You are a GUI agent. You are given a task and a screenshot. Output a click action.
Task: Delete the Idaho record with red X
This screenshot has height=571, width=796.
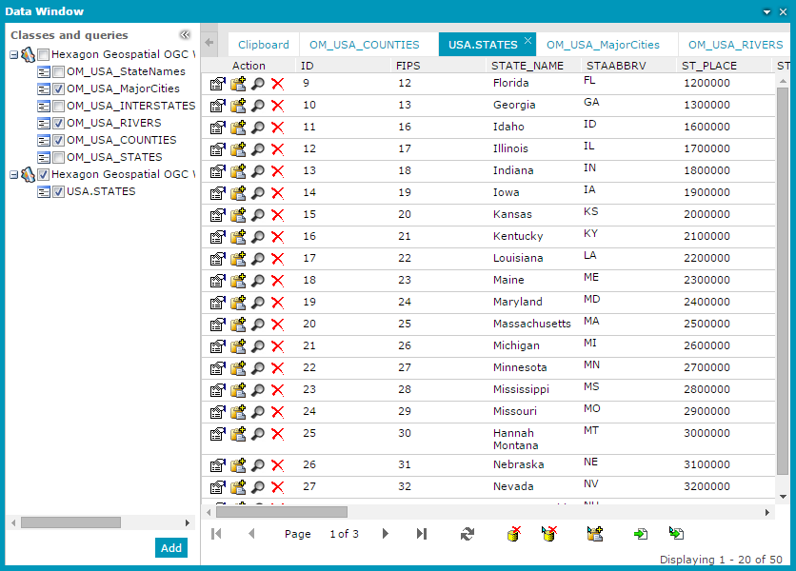click(x=276, y=127)
